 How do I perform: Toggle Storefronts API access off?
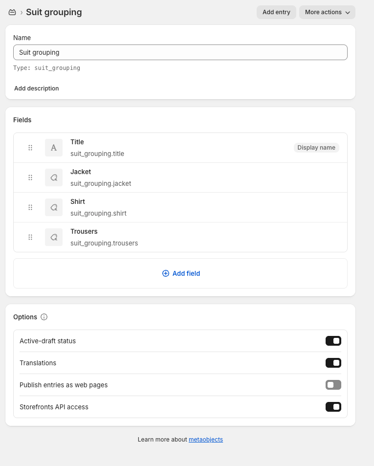333,407
